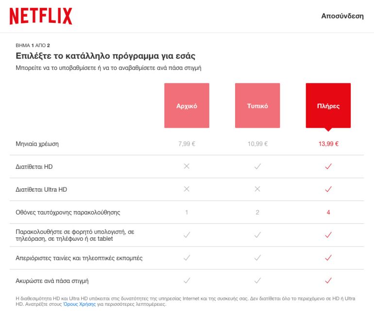Click the HD checkmark under Τυπικό

[257, 166]
